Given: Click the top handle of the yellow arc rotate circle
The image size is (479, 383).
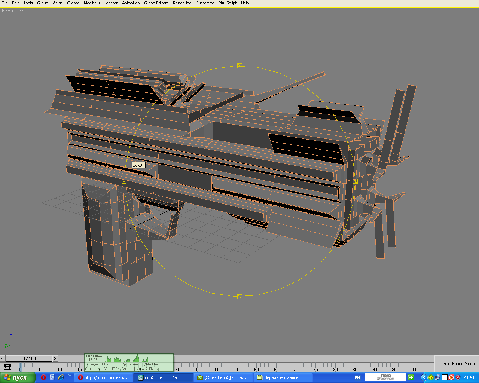Looking at the screenshot, I should [x=239, y=65].
